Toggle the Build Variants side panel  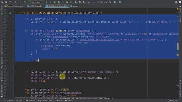[x=2, y=91]
